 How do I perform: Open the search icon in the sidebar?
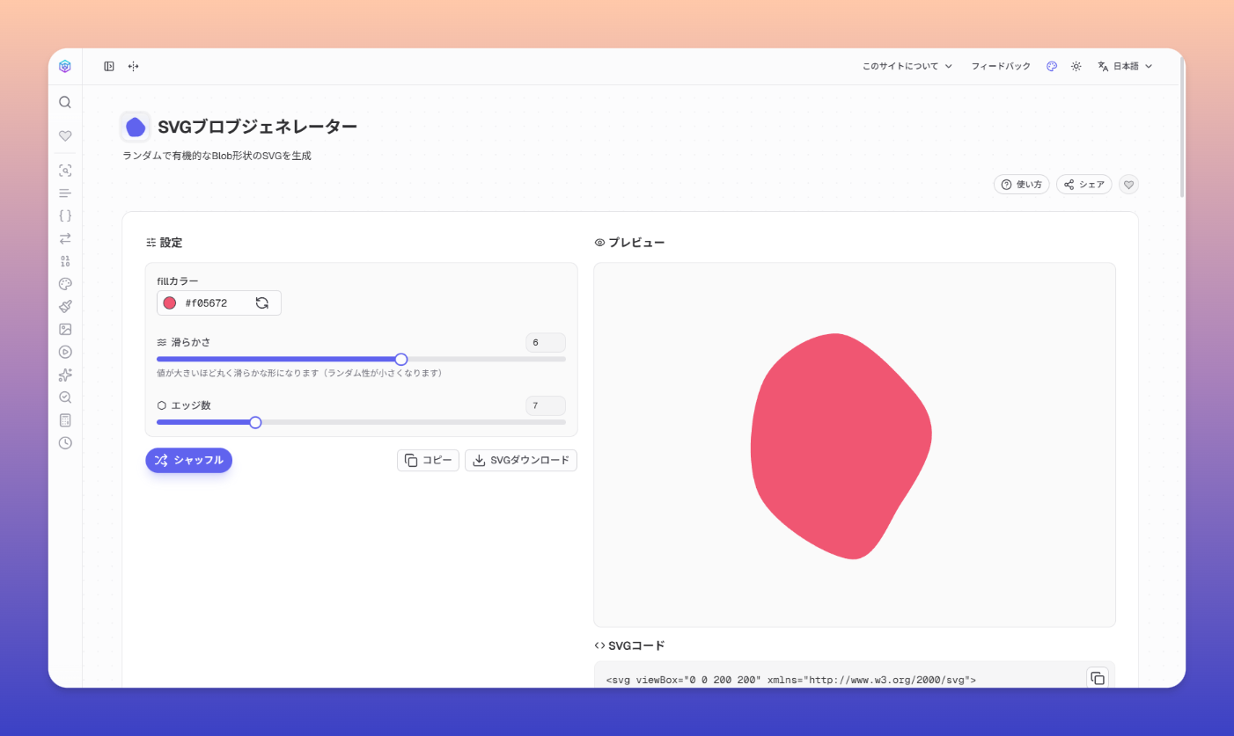pyautogui.click(x=65, y=102)
